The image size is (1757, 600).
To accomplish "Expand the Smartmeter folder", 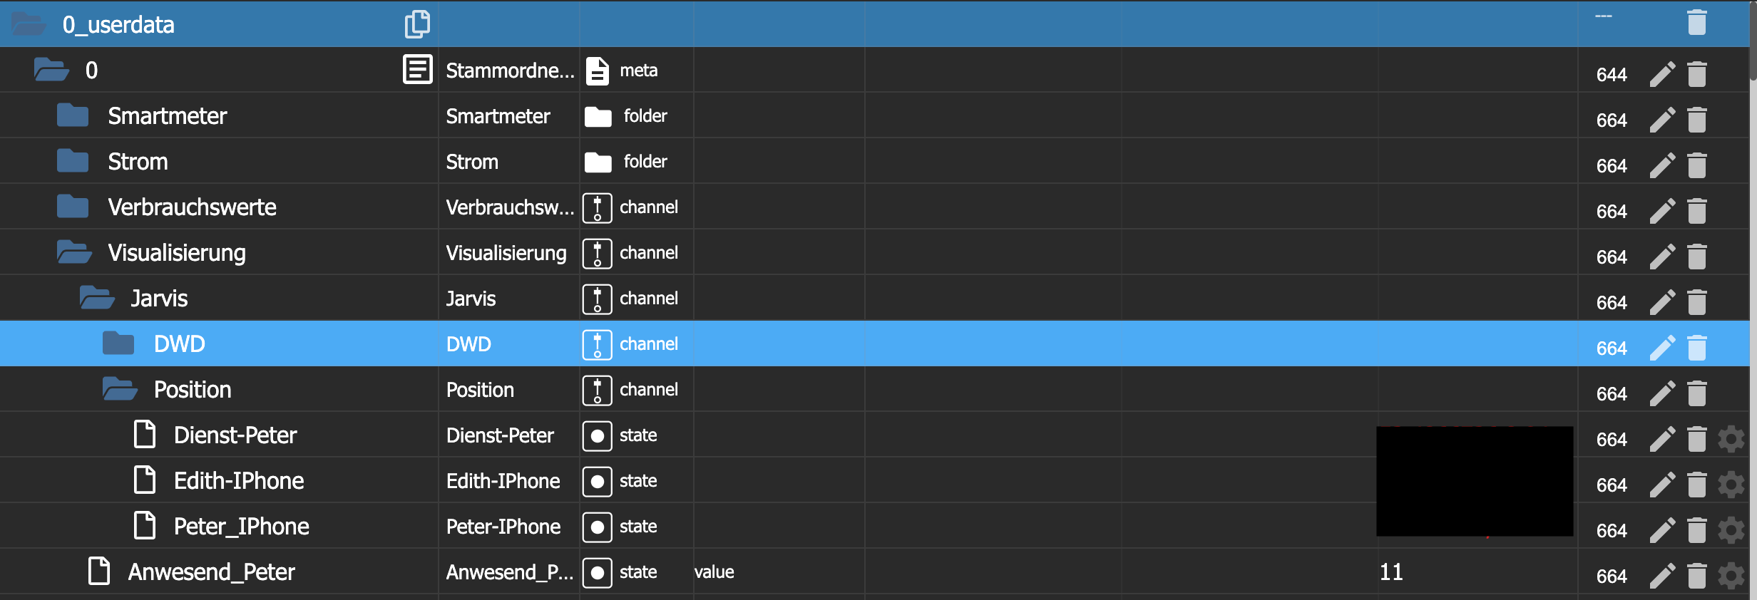I will (73, 115).
